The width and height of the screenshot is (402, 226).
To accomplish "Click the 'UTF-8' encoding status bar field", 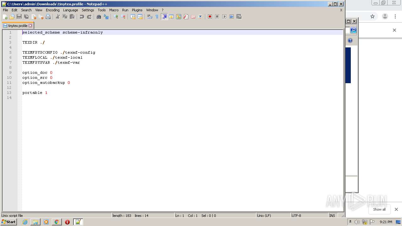I will click(x=309, y=216).
